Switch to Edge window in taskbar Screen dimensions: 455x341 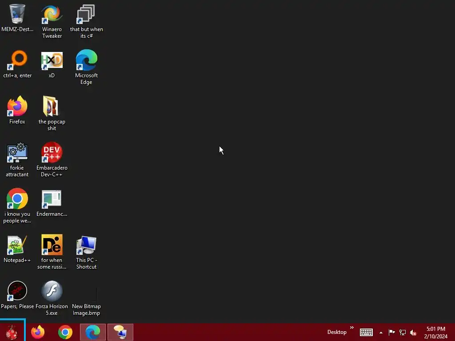click(93, 332)
